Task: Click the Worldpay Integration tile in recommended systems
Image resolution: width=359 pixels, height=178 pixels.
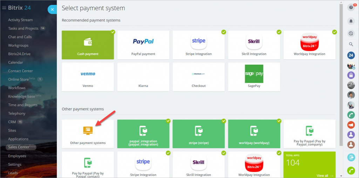Action: 310,45
